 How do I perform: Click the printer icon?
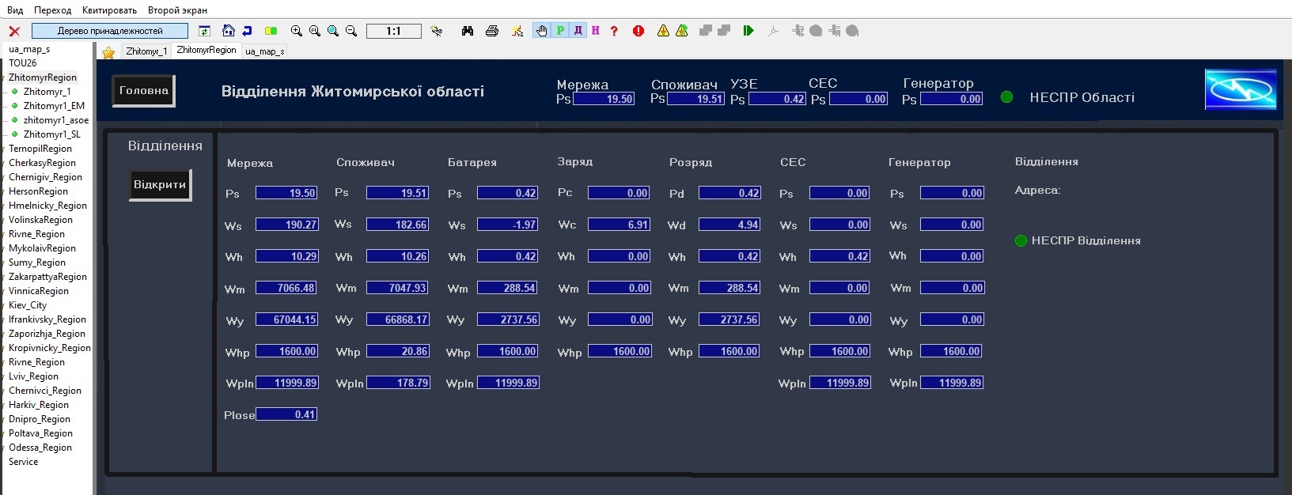[x=492, y=31]
